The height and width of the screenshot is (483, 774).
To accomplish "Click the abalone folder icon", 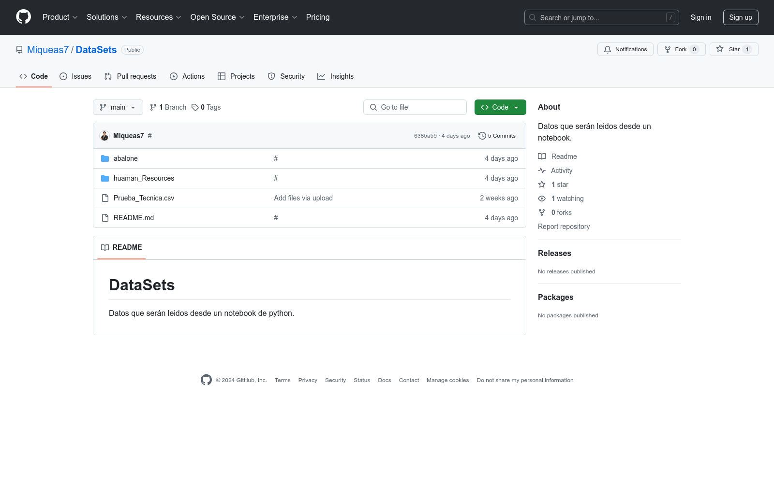I will pyautogui.click(x=105, y=158).
